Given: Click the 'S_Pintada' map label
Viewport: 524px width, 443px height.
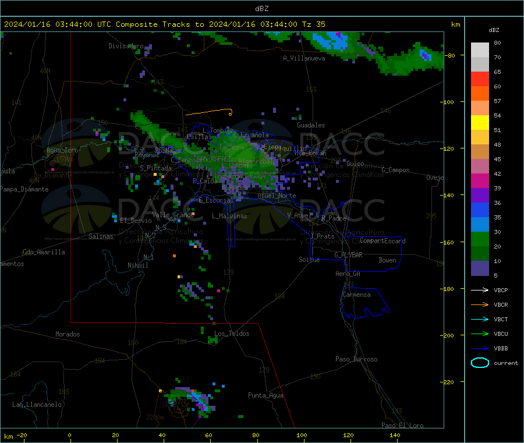Looking at the screenshot, I should click(155, 168).
